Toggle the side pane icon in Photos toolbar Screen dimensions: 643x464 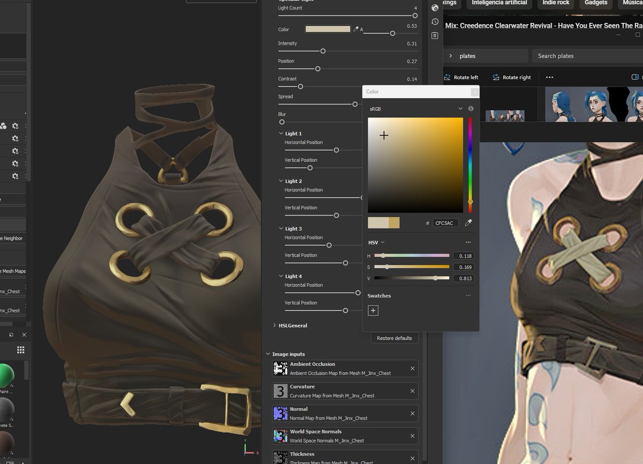pyautogui.click(x=635, y=77)
